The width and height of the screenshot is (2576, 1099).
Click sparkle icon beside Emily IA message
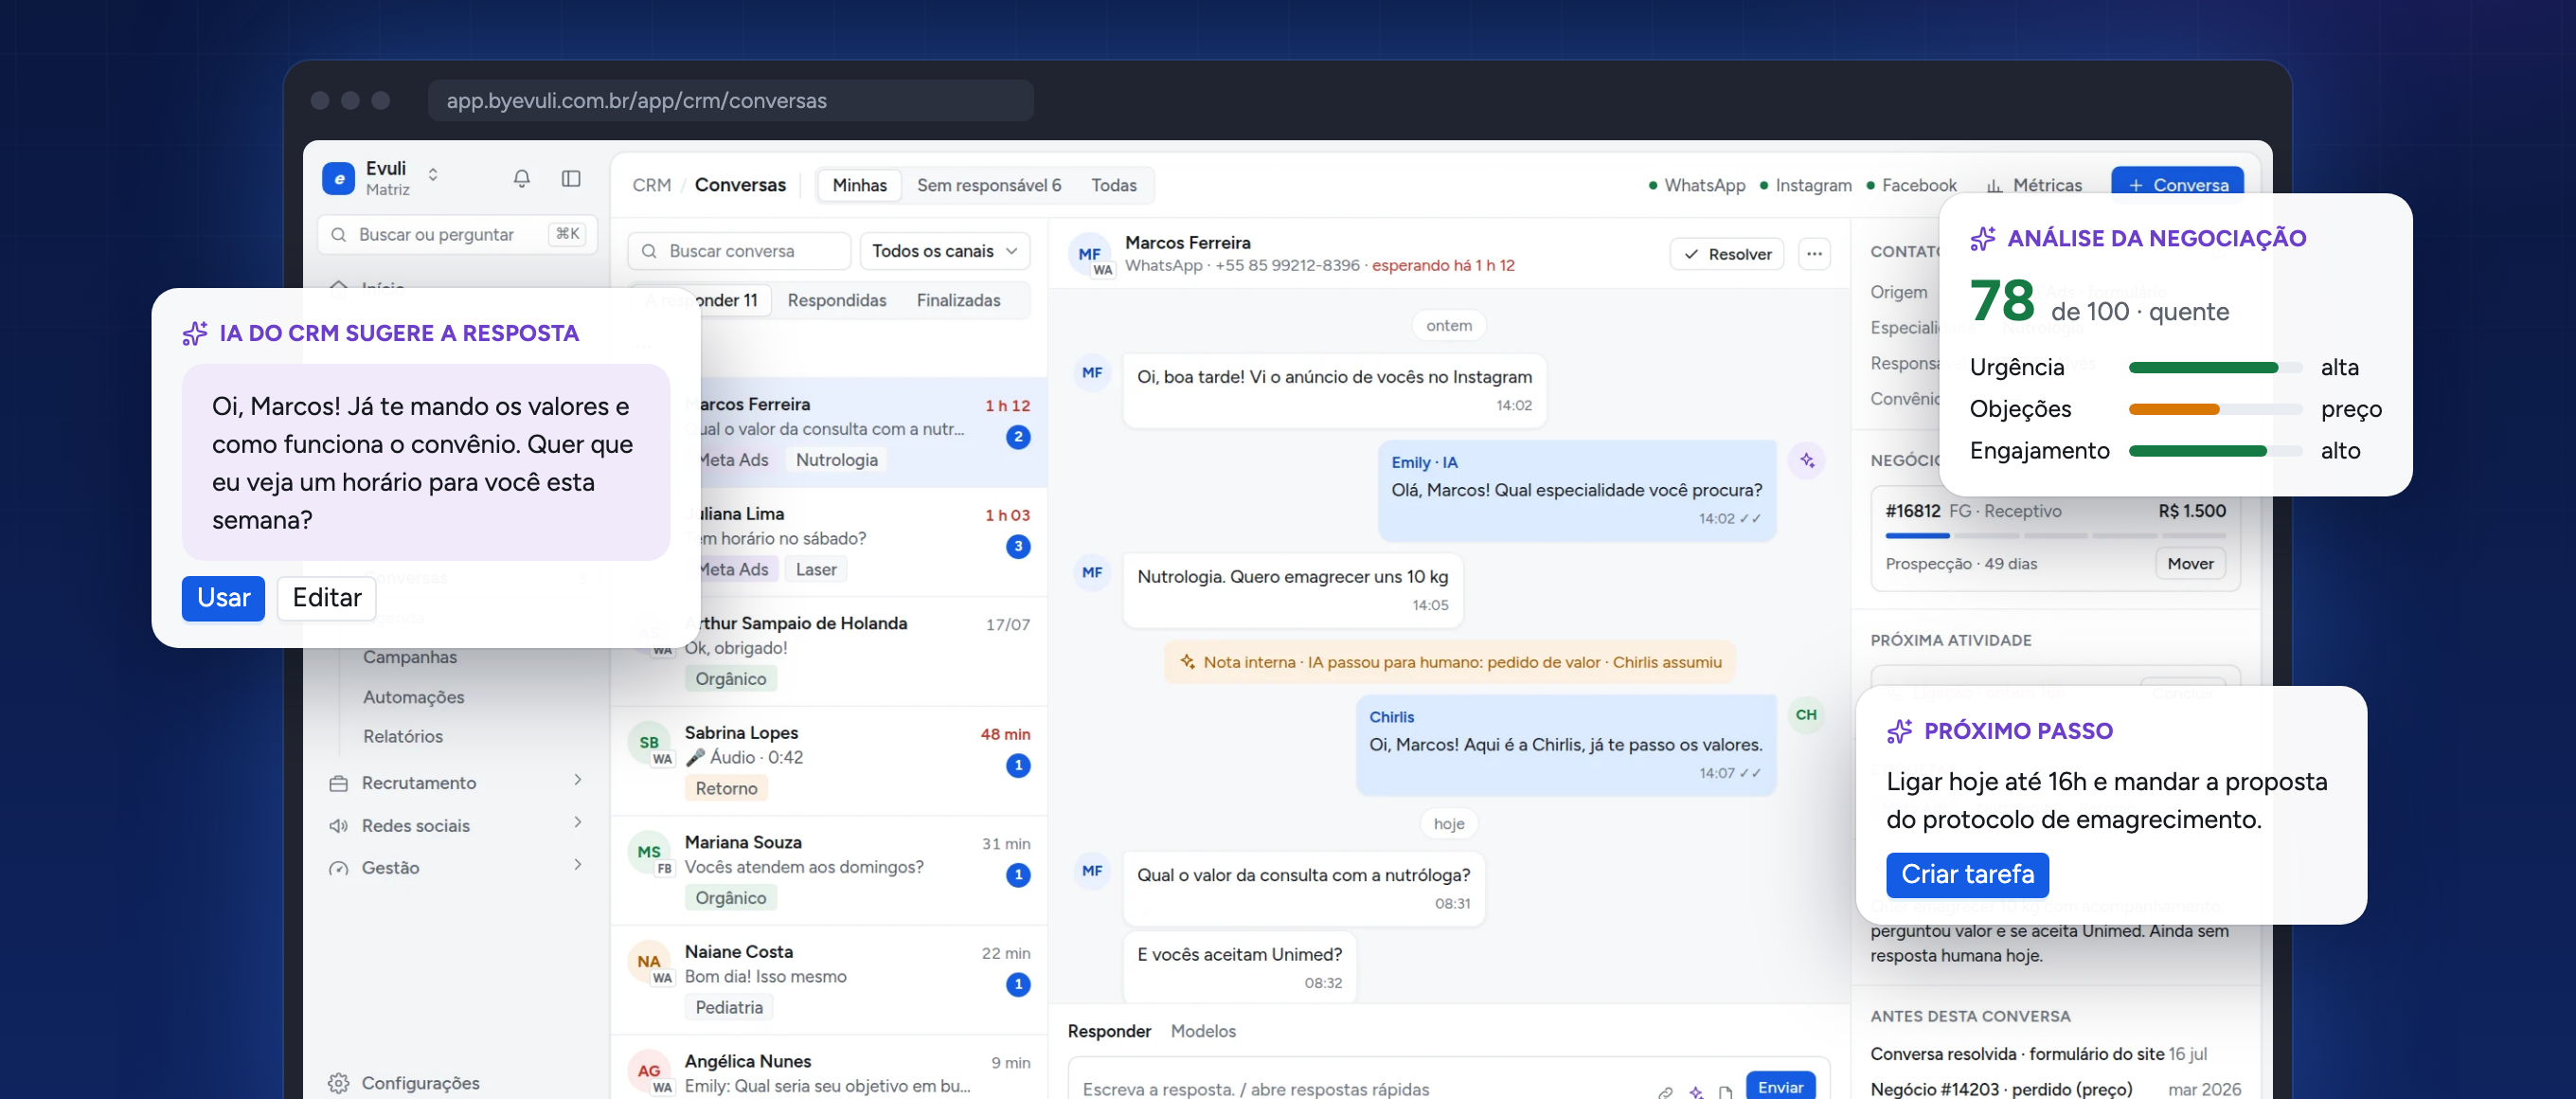pos(1807,460)
